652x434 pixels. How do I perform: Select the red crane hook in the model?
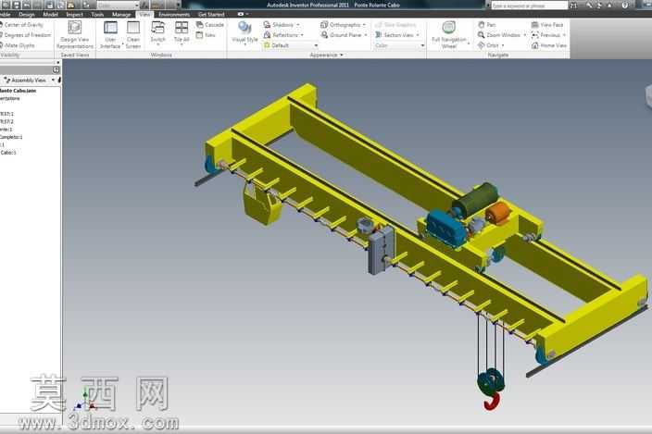coord(492,402)
